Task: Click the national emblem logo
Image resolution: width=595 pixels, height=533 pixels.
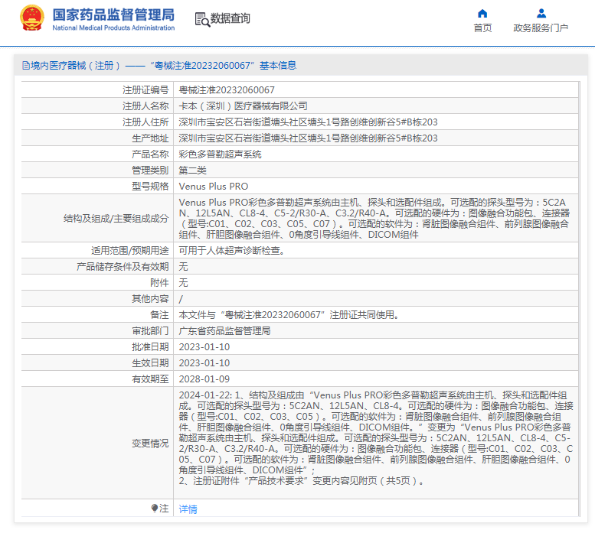Action: 32,18
